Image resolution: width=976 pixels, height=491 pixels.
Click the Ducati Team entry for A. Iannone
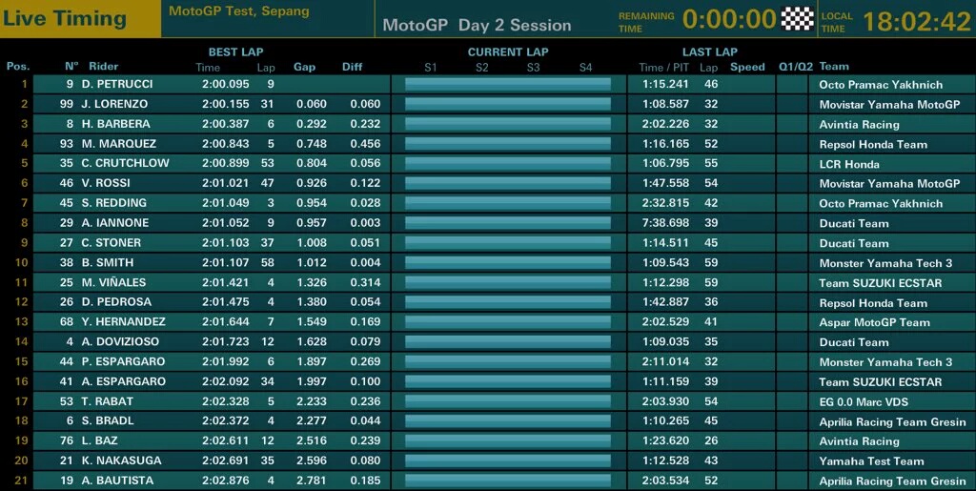[x=854, y=223]
